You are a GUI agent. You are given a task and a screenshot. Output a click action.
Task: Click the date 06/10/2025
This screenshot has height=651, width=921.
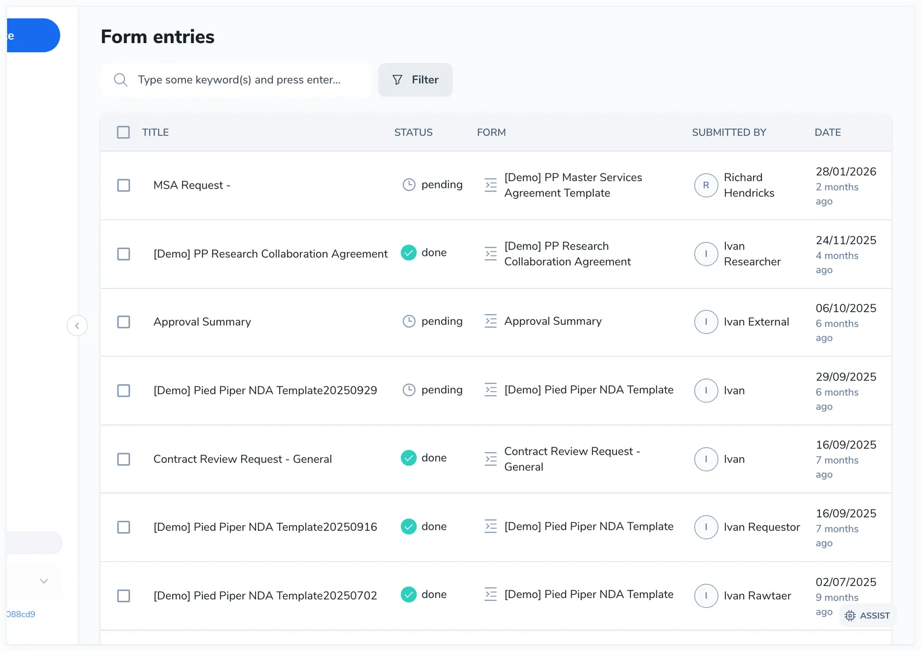(x=846, y=308)
